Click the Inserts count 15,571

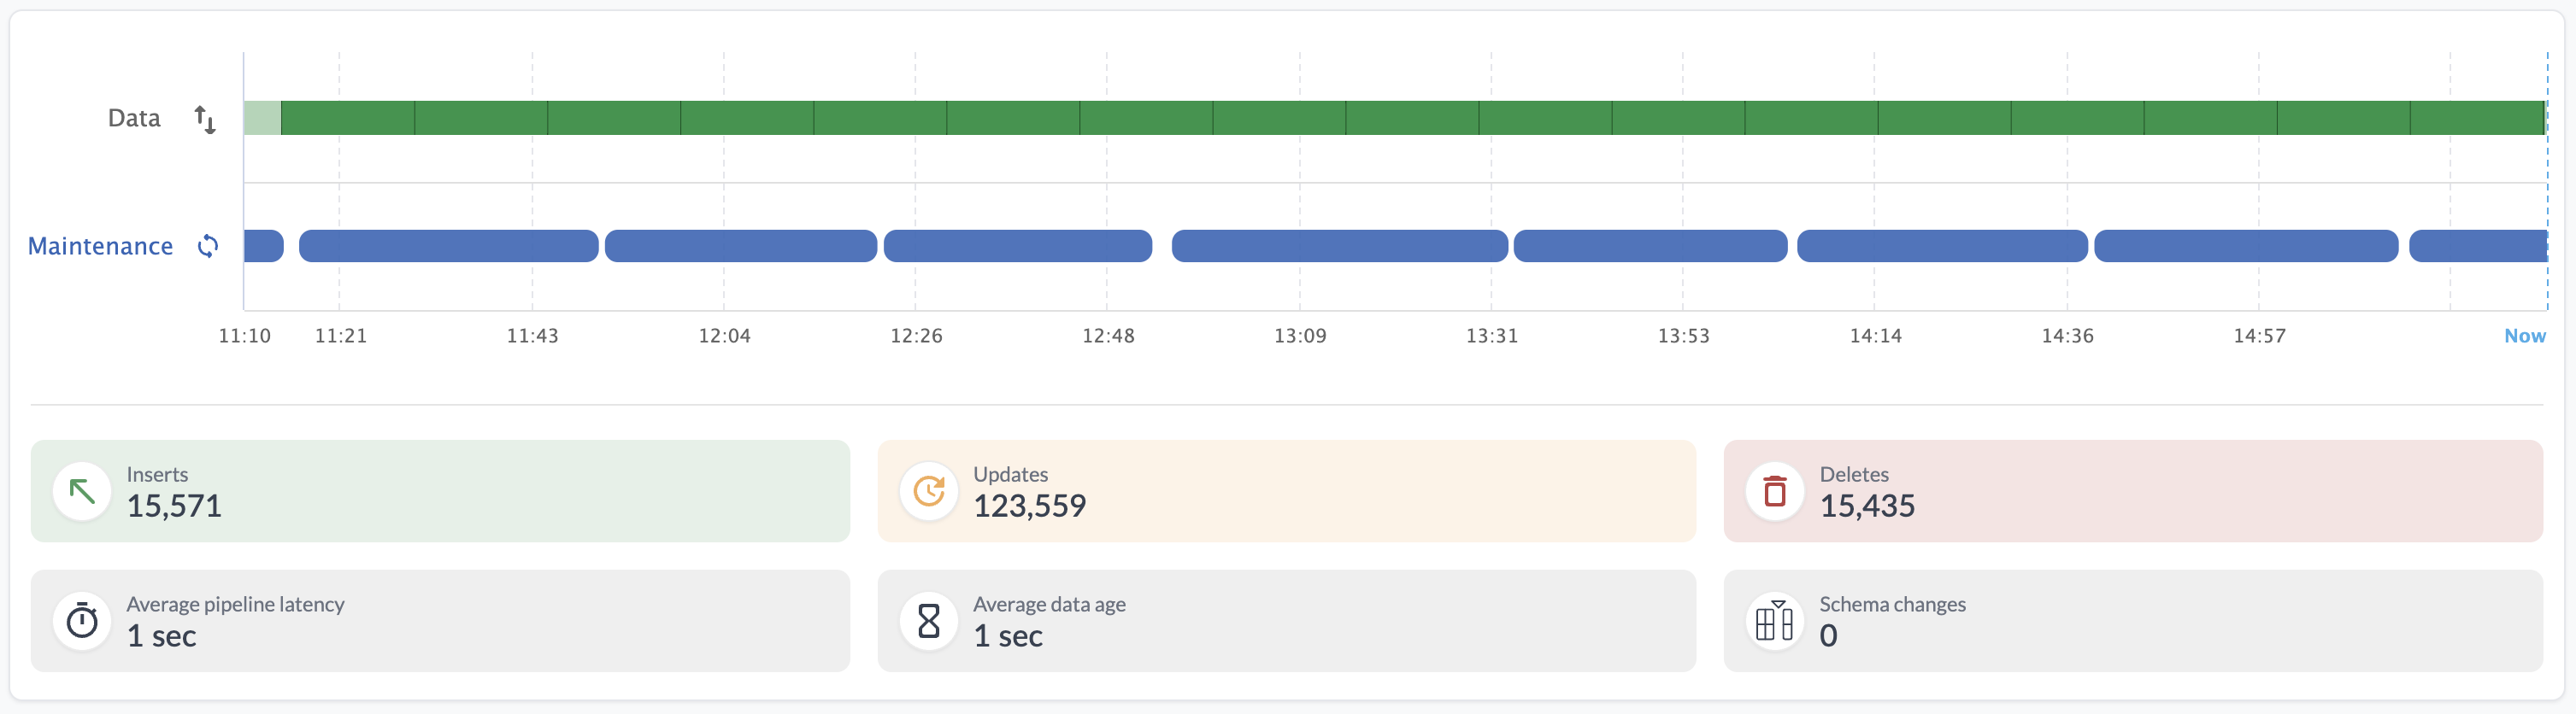tap(174, 506)
